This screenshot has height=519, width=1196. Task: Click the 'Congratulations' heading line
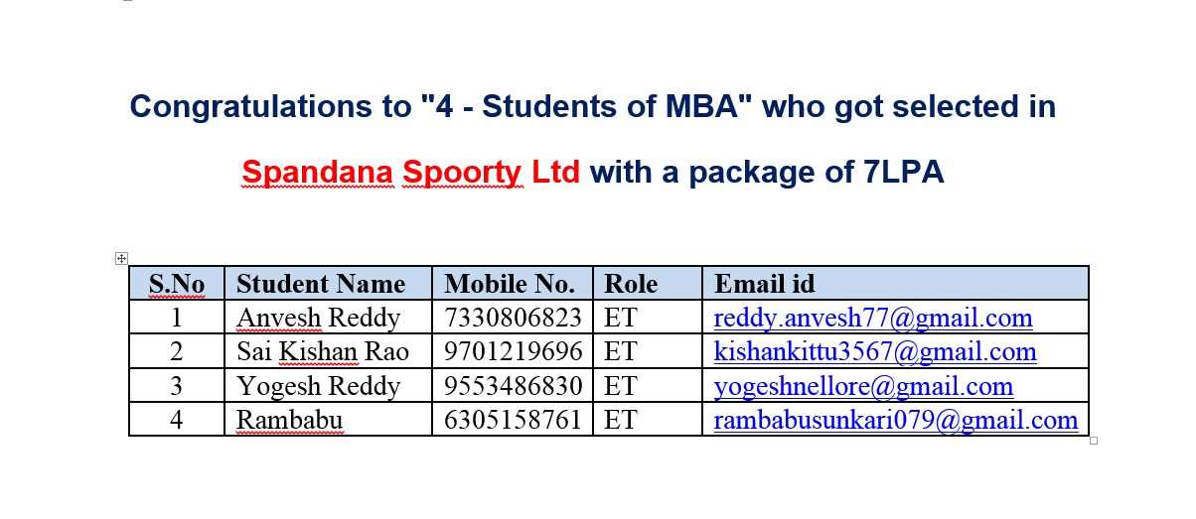pyautogui.click(x=592, y=106)
